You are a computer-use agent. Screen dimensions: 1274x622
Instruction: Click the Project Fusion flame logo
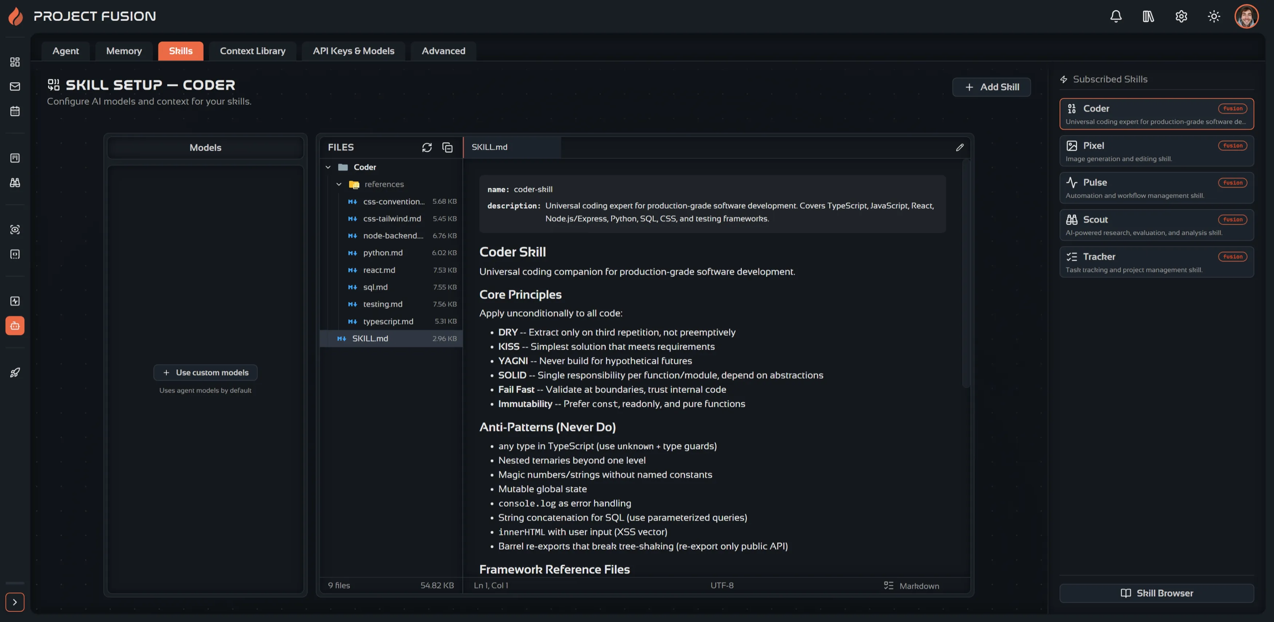tap(16, 16)
